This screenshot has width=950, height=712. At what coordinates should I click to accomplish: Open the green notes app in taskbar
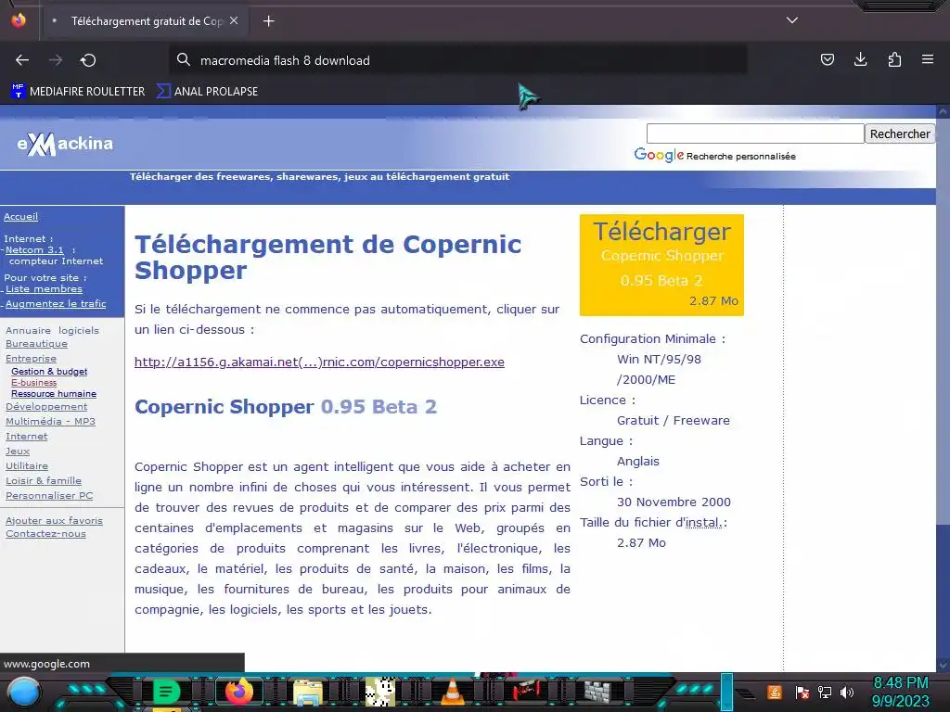click(166, 692)
